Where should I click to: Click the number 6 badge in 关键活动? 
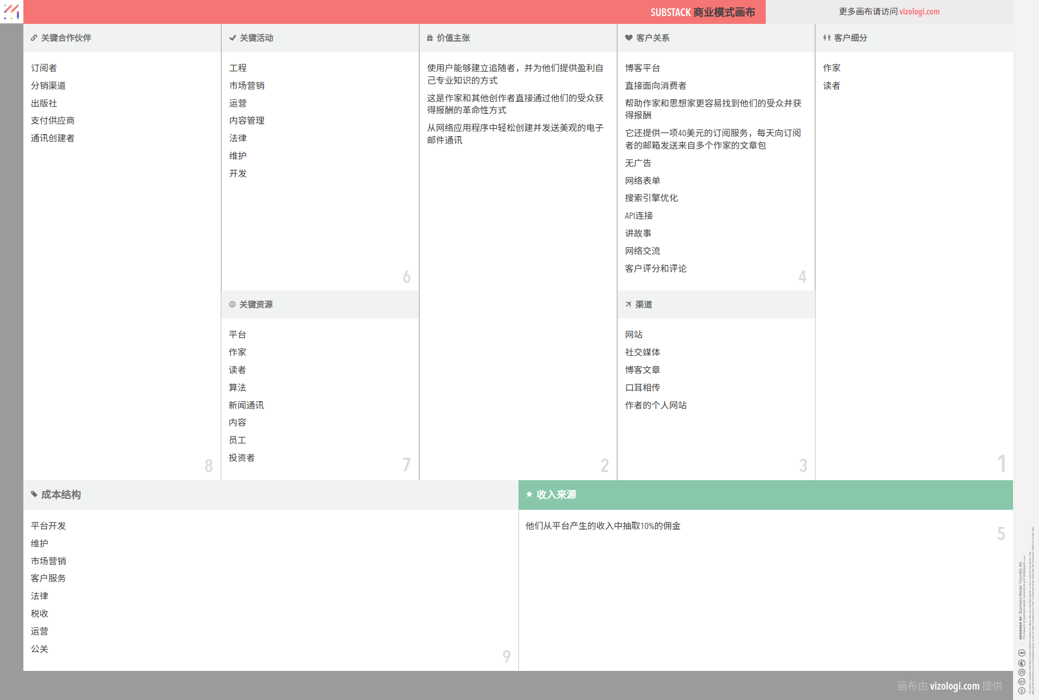(407, 276)
